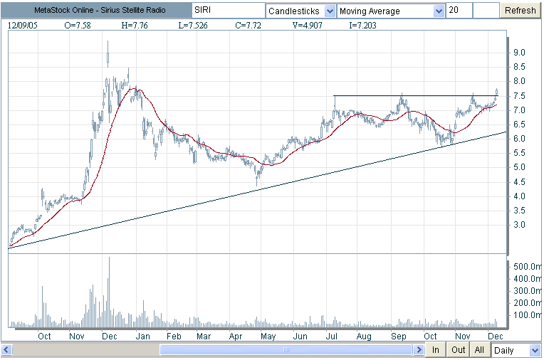The height and width of the screenshot is (360, 544).
Task: Click the SIRI ticker symbol field
Action: (229, 11)
